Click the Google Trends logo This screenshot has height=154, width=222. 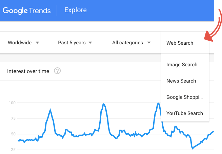pos(26,10)
